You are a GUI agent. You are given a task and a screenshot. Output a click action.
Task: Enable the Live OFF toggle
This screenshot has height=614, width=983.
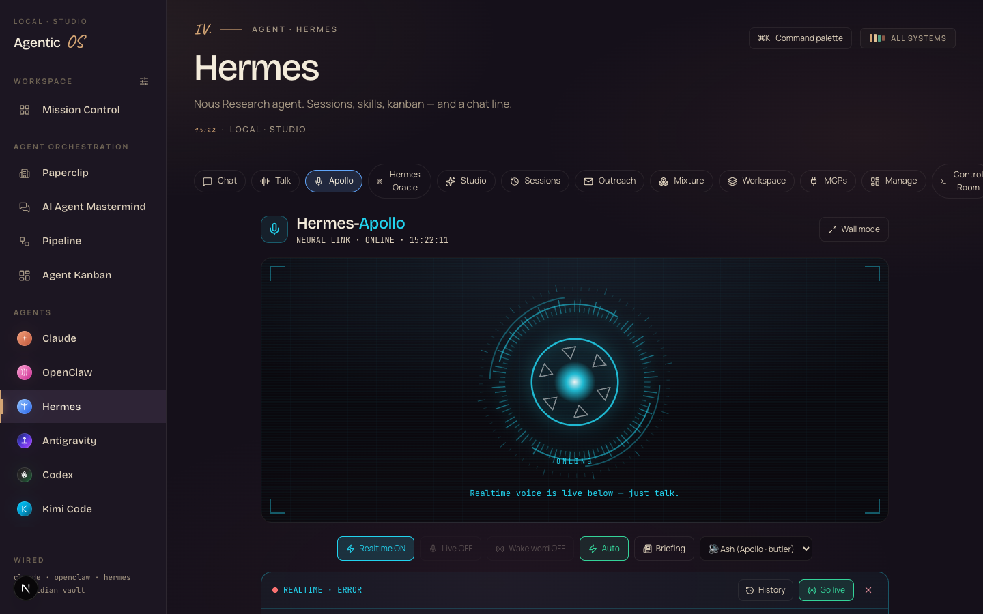[x=451, y=549]
